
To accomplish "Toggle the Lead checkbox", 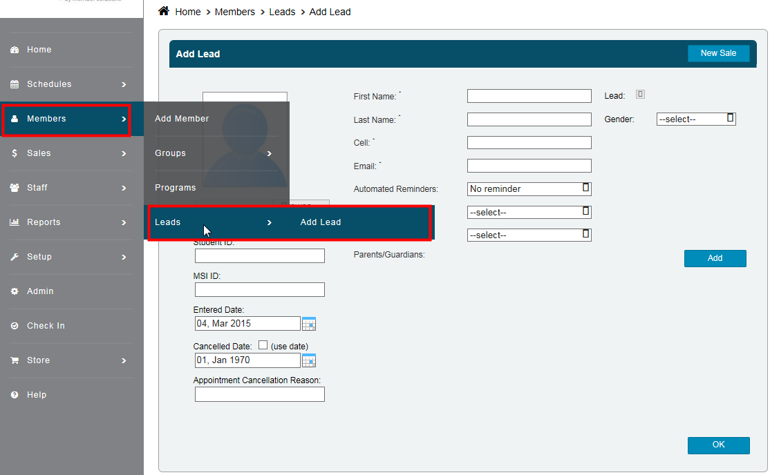I will click(x=641, y=95).
